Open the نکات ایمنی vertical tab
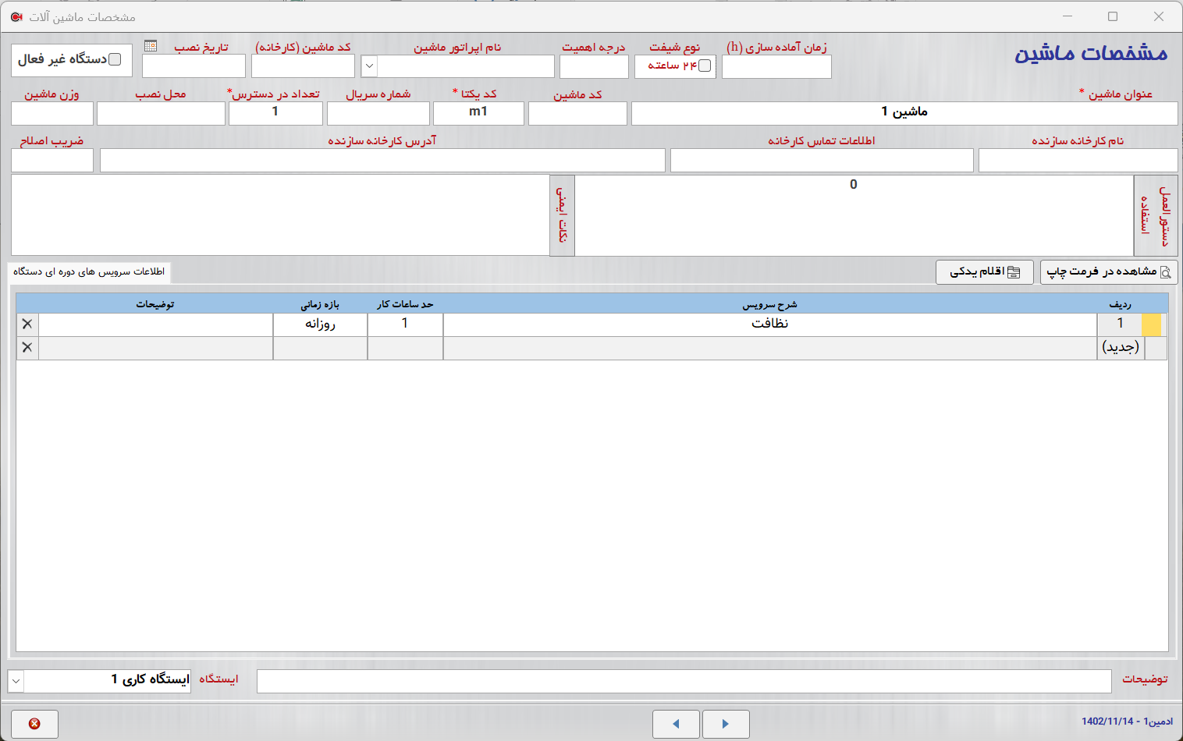 [562, 215]
